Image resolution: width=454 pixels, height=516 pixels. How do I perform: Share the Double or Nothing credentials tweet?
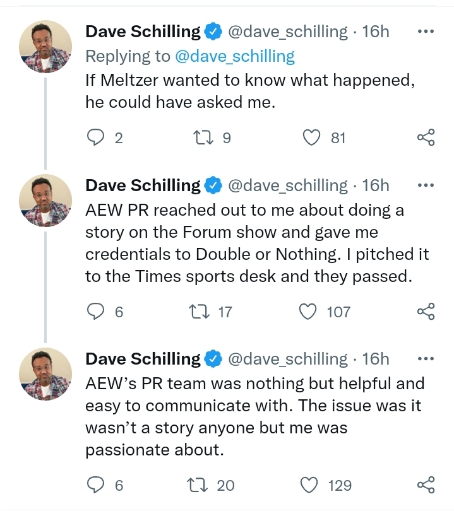(x=426, y=312)
